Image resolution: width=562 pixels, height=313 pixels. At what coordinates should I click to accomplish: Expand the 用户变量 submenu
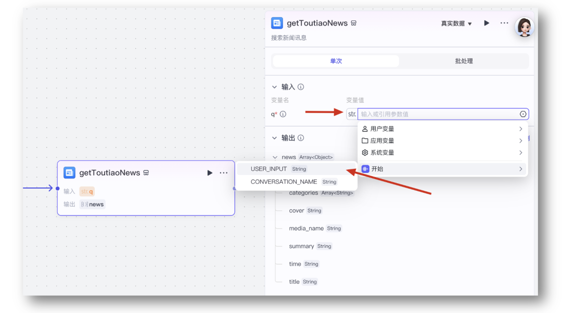point(442,129)
